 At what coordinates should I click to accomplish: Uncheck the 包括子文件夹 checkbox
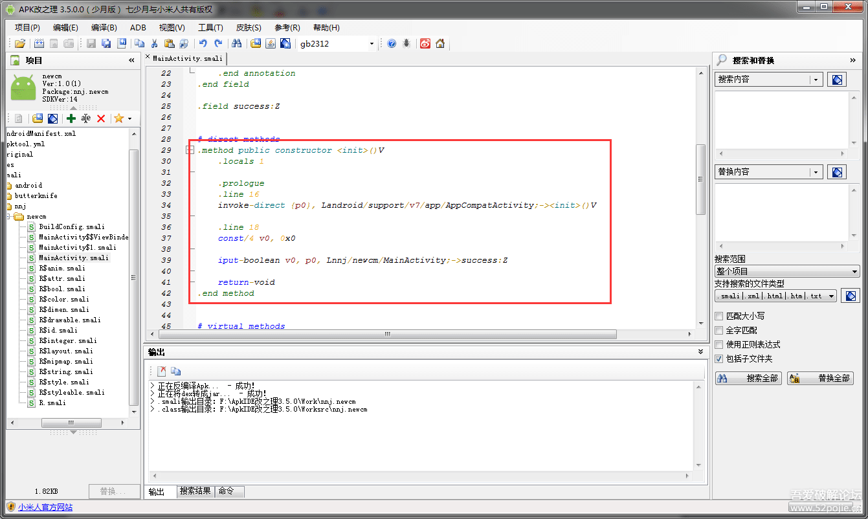(719, 359)
